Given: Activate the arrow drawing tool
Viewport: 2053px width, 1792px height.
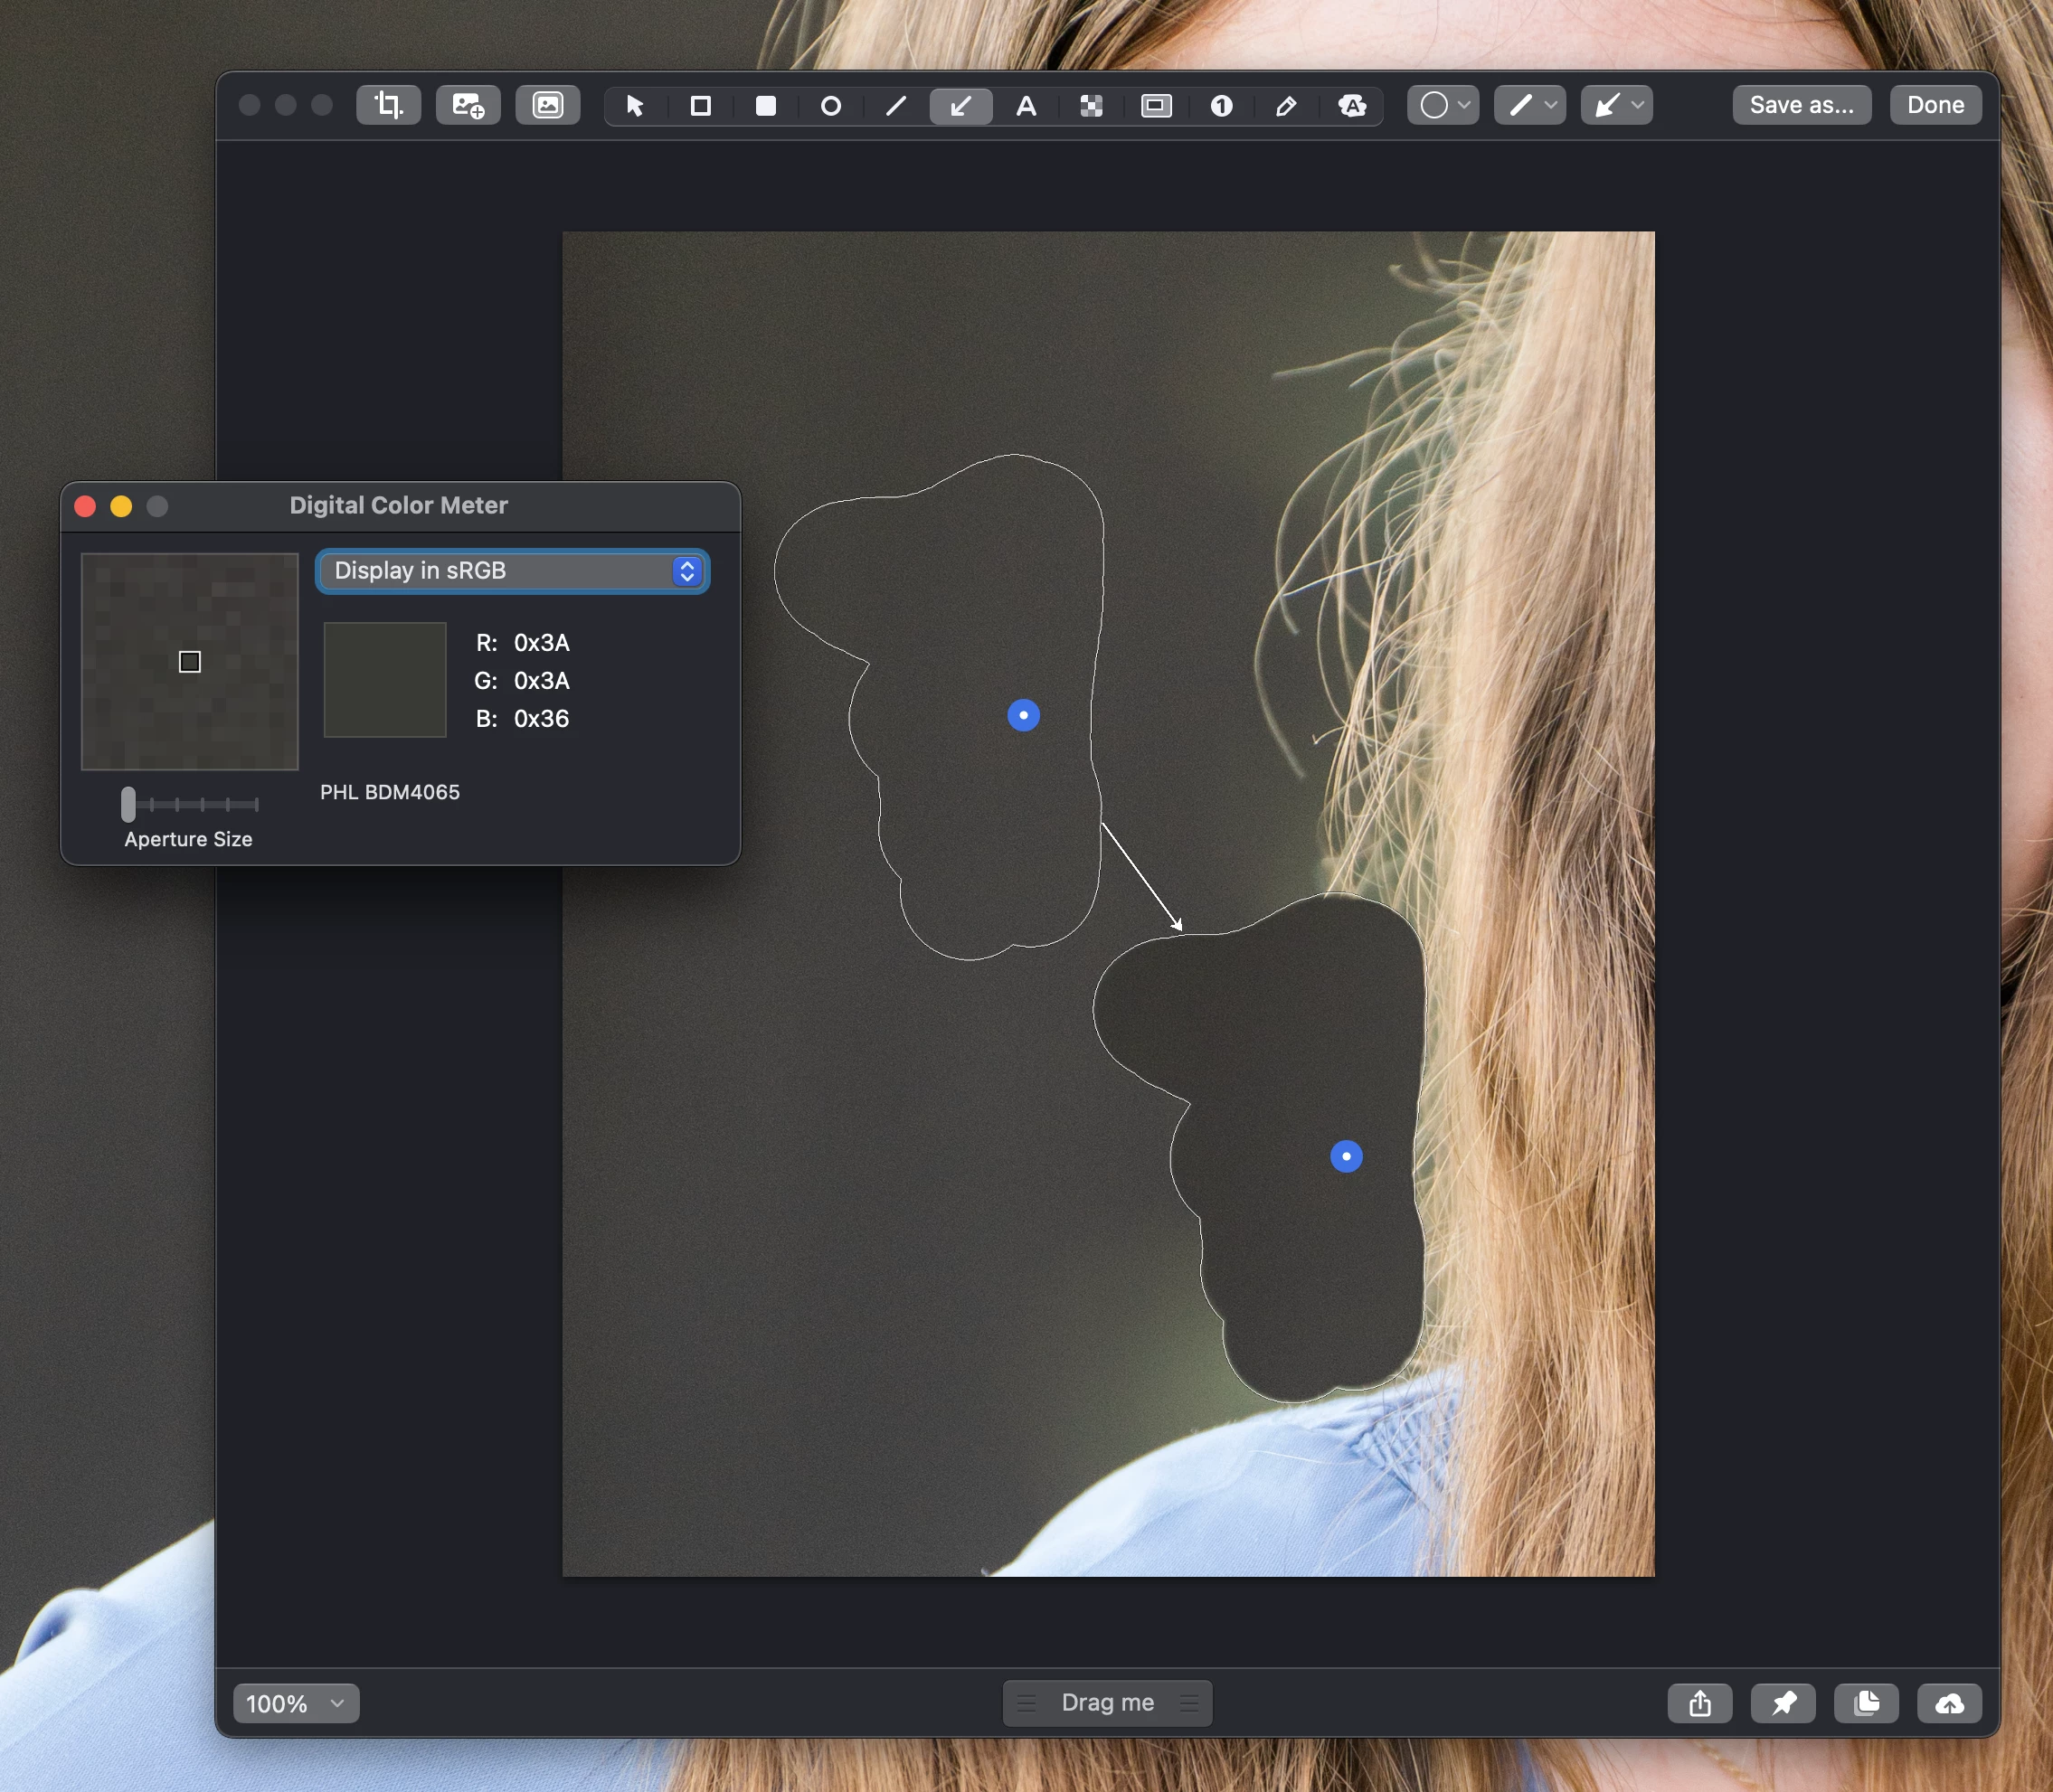Looking at the screenshot, I should 960,106.
